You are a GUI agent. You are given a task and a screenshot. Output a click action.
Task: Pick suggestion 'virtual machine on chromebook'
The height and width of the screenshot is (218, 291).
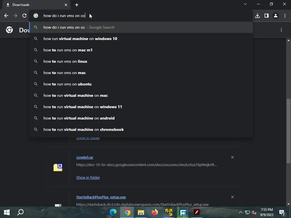click(141, 129)
